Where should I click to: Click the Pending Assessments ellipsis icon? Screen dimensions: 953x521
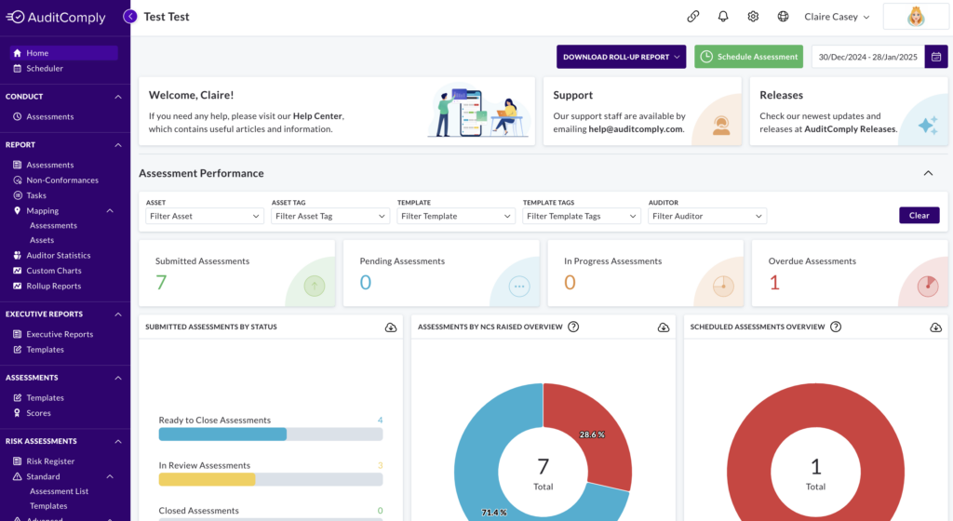pyautogui.click(x=519, y=286)
